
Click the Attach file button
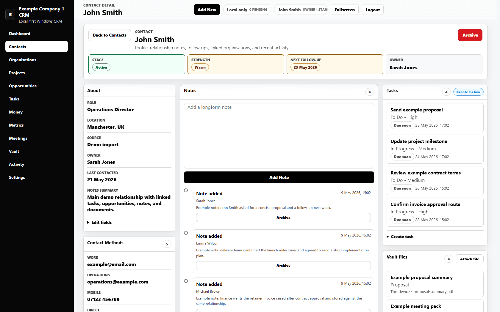[x=469, y=259]
